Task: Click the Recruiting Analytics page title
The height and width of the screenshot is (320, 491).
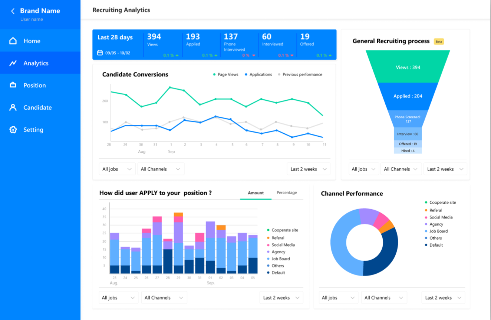Action: click(x=121, y=10)
